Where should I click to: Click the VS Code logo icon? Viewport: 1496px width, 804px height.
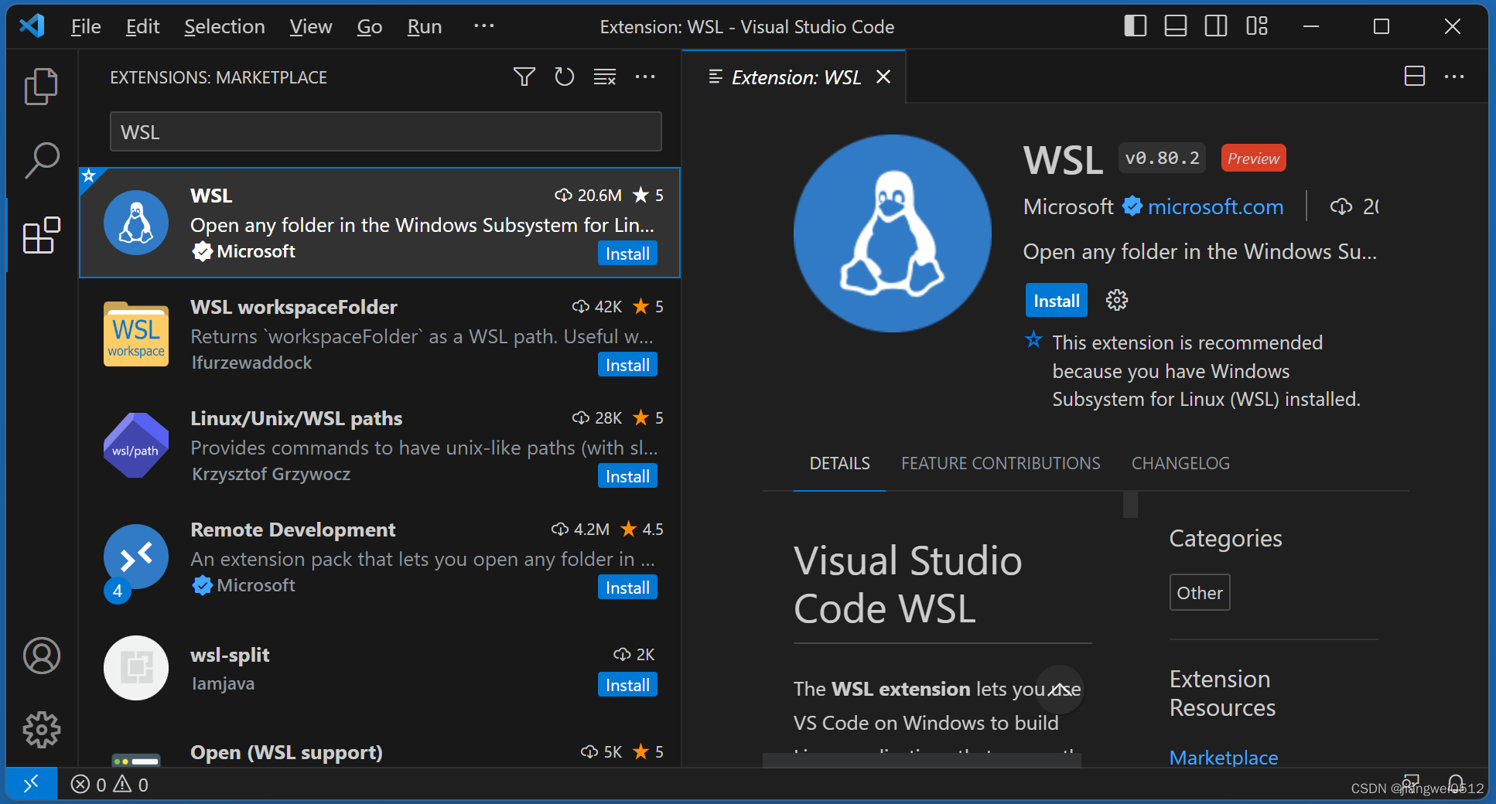[x=32, y=26]
